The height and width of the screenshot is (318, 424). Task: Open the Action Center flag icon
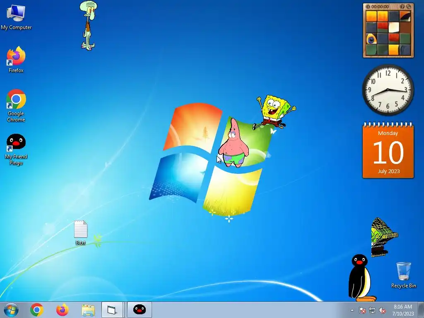coord(362,310)
